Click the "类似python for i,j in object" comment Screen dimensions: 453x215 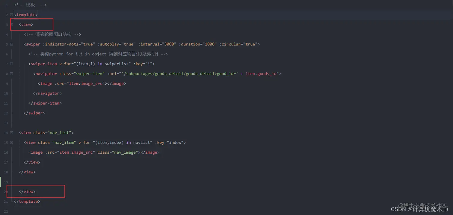[x=98, y=54]
